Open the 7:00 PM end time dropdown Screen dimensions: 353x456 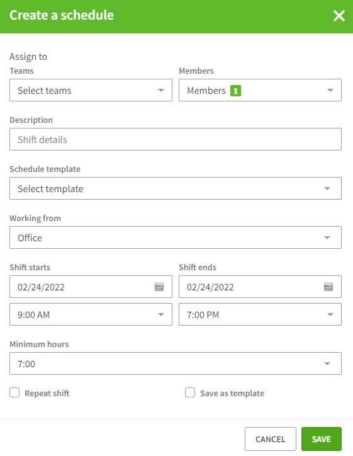(x=260, y=314)
